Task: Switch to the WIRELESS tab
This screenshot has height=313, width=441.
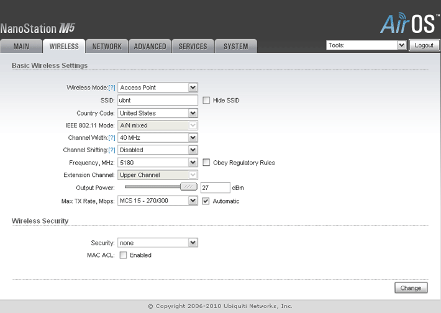Action: [x=64, y=46]
